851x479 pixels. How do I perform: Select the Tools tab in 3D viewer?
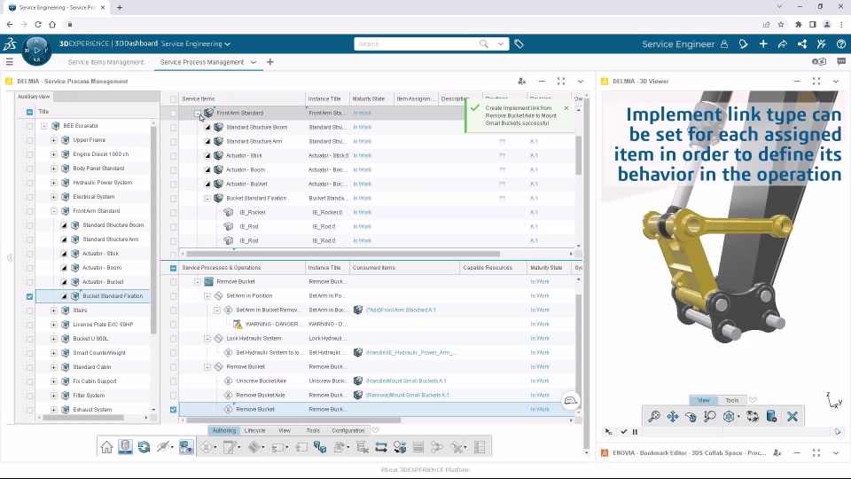click(x=732, y=400)
